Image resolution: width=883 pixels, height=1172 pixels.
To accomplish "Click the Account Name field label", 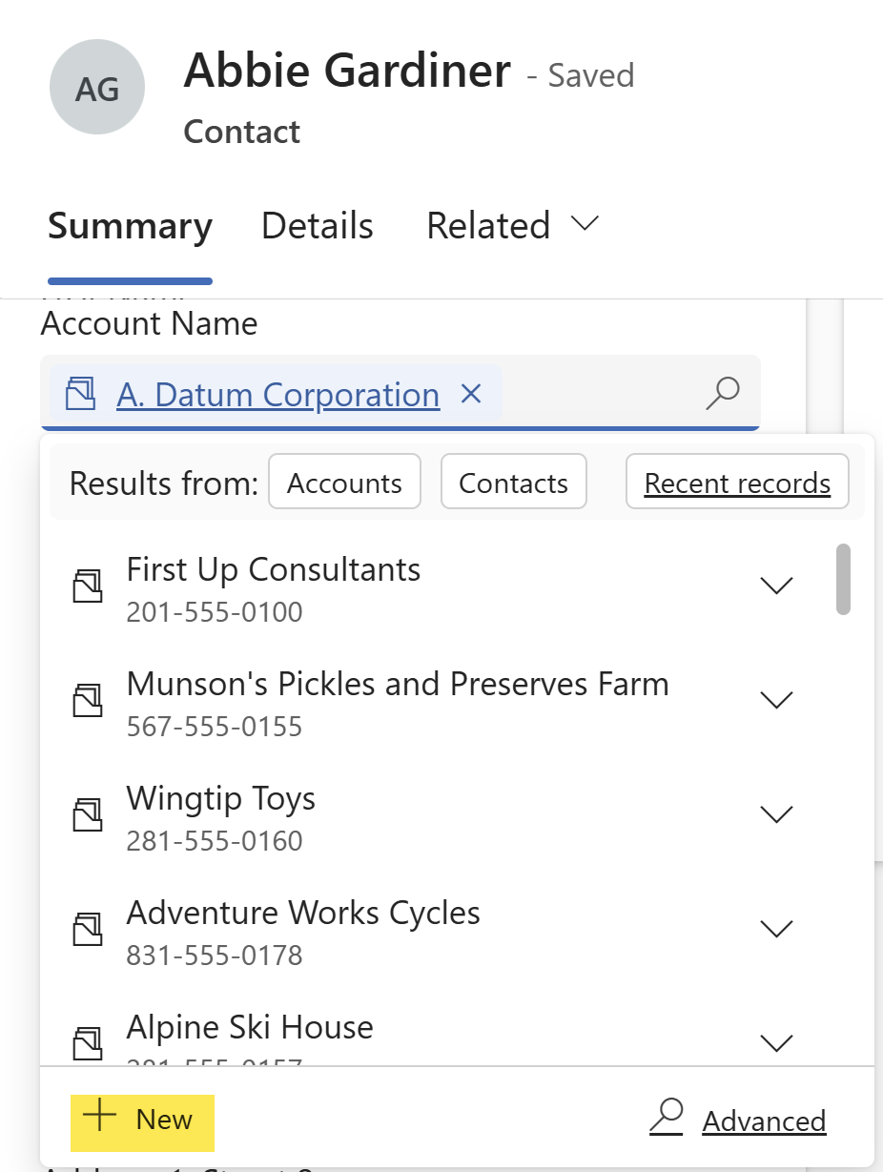I will click(150, 323).
